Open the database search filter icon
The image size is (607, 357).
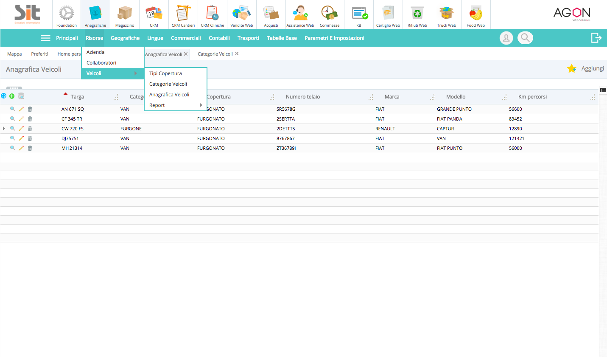pos(21,96)
